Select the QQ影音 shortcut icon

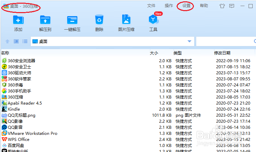tap(4, 127)
